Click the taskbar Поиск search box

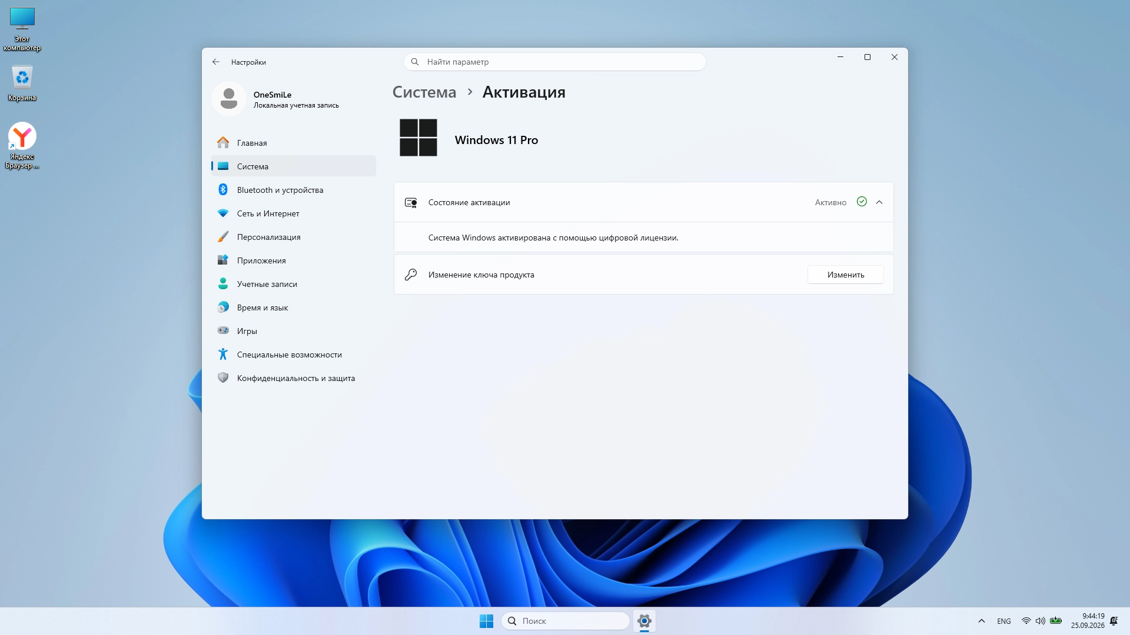(566, 621)
